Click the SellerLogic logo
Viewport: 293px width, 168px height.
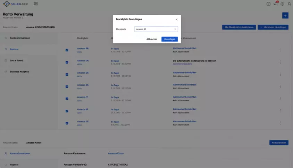[x=15, y=4]
